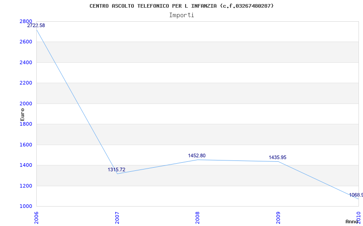Select the 2722.58 data label

(x=36, y=26)
